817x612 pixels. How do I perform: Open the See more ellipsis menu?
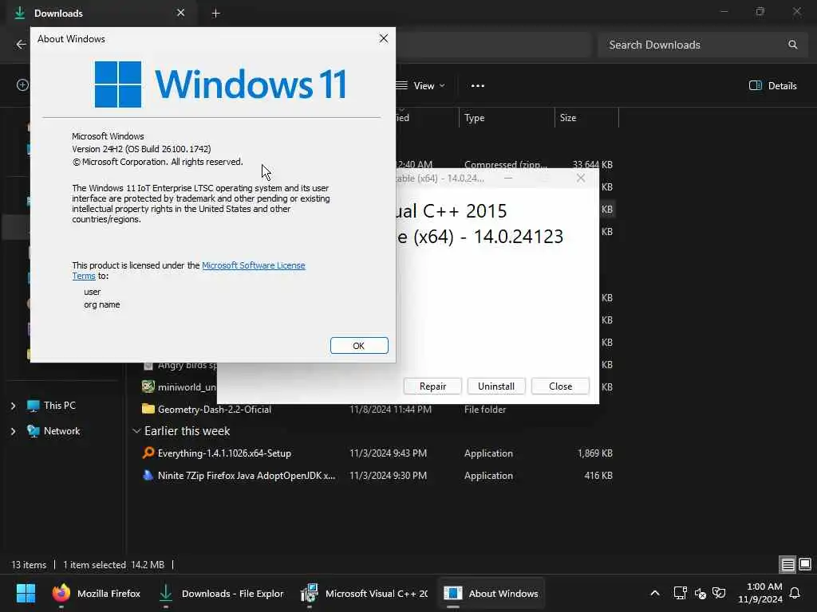coord(478,86)
